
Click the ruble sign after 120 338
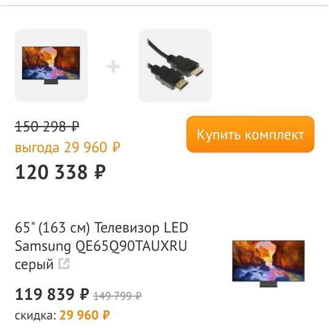[x=100, y=172]
